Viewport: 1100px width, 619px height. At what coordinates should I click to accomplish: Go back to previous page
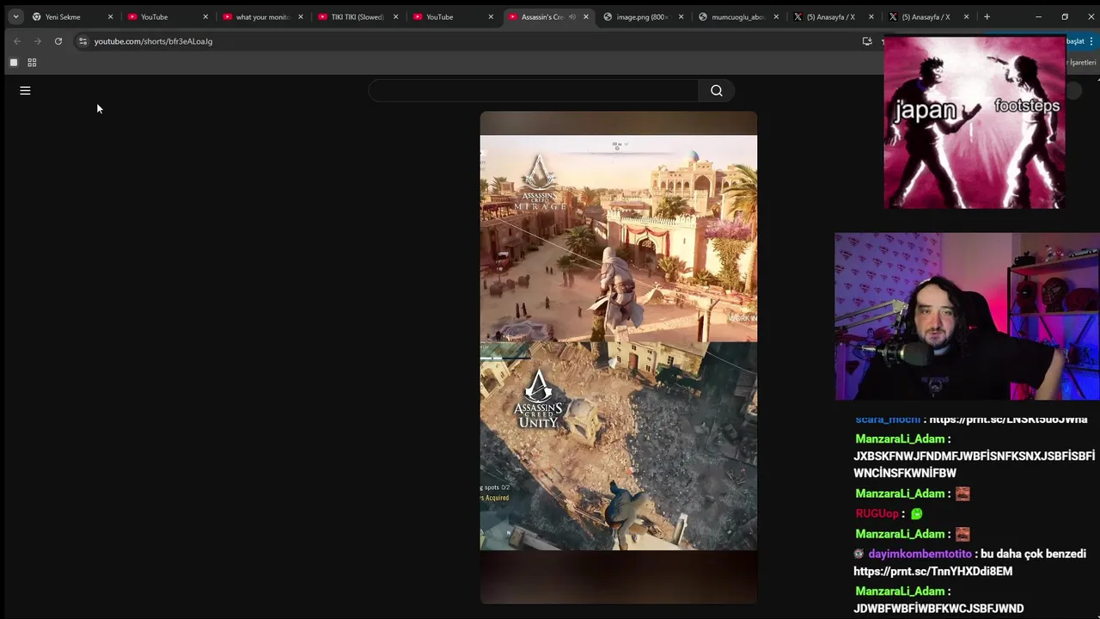(17, 41)
